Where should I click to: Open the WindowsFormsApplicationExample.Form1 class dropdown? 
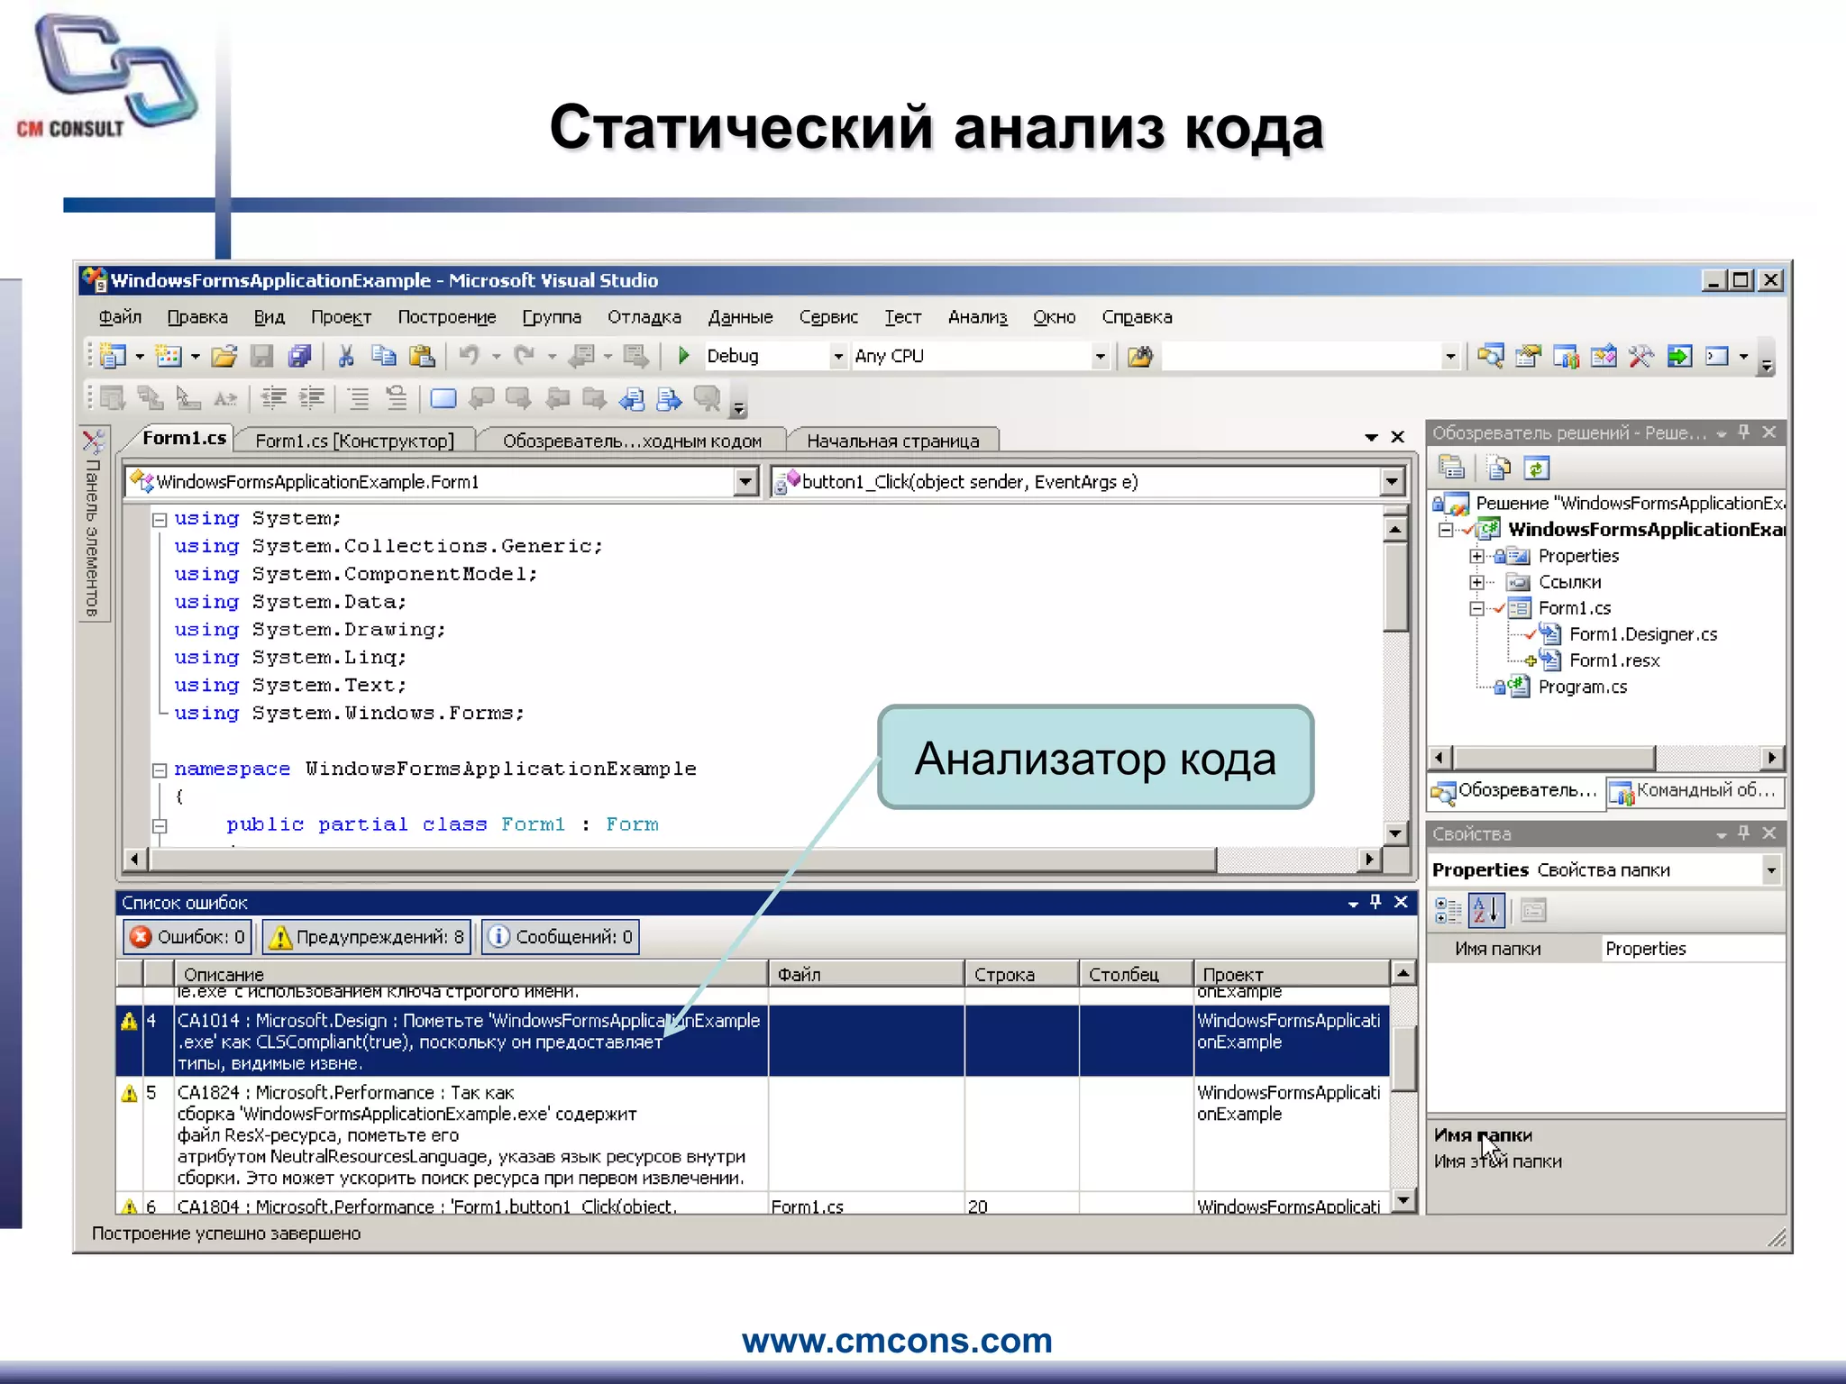pos(745,482)
